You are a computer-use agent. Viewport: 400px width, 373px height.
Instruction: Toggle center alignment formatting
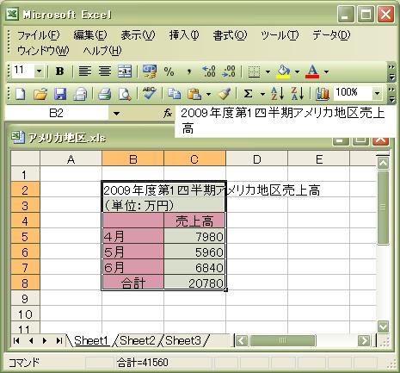(x=105, y=71)
